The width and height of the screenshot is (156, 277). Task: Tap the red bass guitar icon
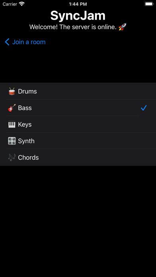12,108
